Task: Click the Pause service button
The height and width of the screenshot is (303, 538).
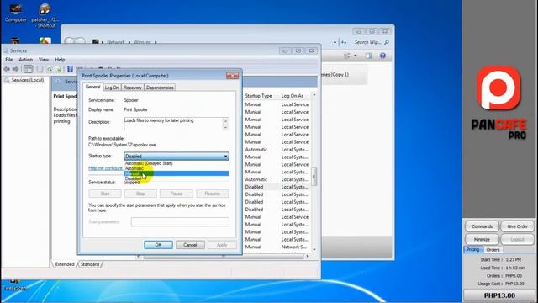Action: (177, 194)
